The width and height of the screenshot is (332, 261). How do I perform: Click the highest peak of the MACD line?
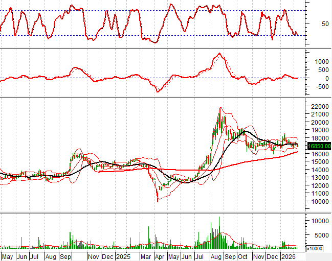(x=219, y=54)
